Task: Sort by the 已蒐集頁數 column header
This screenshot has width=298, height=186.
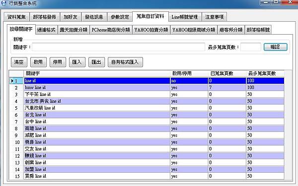Action: pos(227,73)
